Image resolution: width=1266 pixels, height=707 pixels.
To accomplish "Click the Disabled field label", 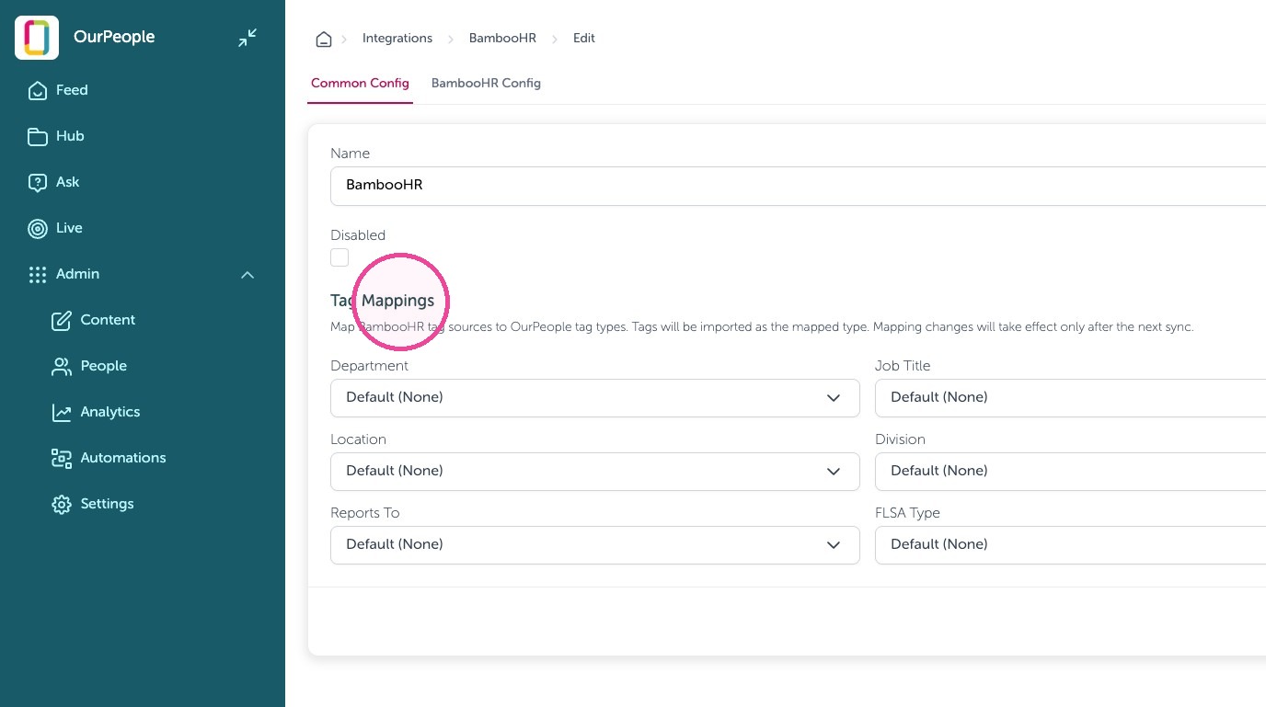I will click(x=358, y=235).
